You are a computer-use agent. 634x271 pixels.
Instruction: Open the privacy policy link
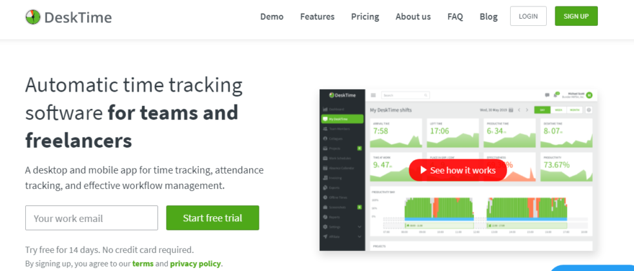[x=195, y=264]
